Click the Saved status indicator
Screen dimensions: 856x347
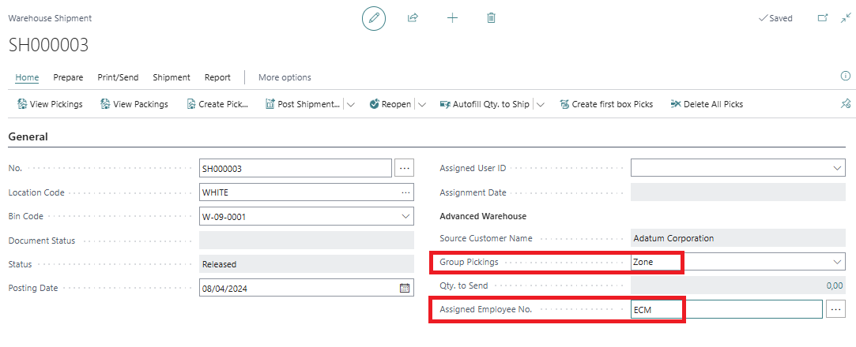775,18
